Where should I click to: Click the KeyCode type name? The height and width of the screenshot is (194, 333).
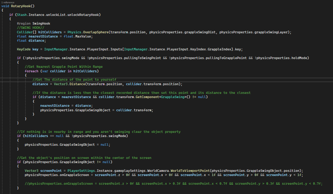click(x=24, y=49)
